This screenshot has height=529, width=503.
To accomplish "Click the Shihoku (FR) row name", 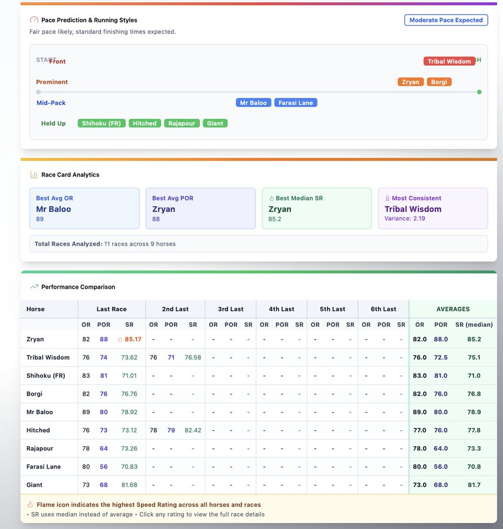I will point(46,376).
